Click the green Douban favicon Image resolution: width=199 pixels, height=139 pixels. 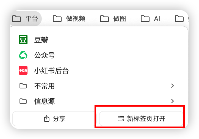coord(23,40)
